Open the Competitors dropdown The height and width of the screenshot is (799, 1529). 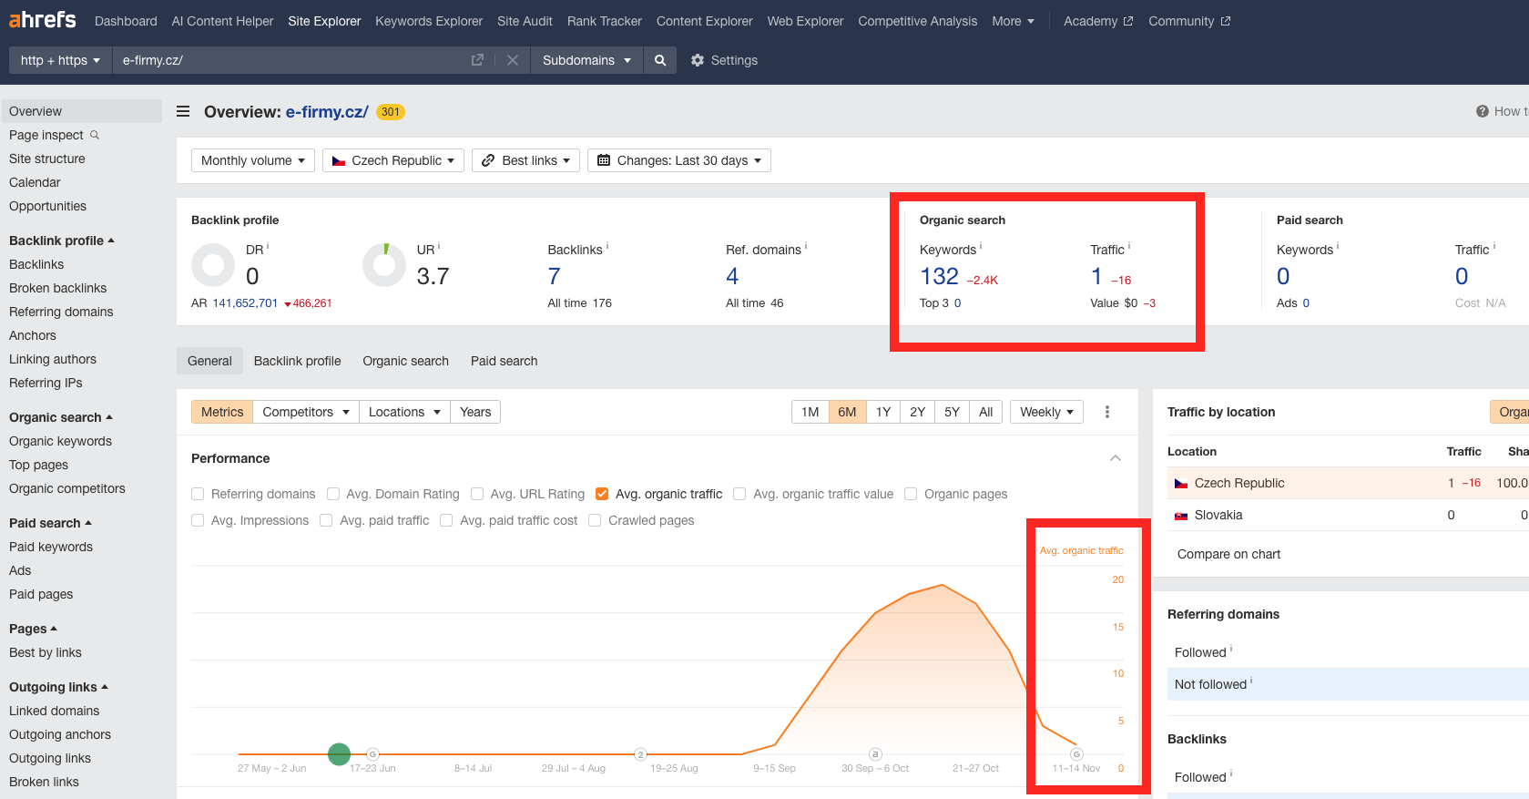pyautogui.click(x=306, y=412)
